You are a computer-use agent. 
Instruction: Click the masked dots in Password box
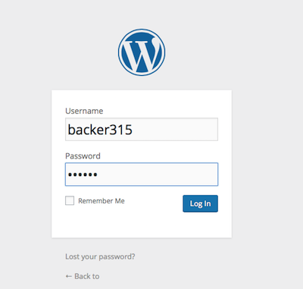point(83,174)
